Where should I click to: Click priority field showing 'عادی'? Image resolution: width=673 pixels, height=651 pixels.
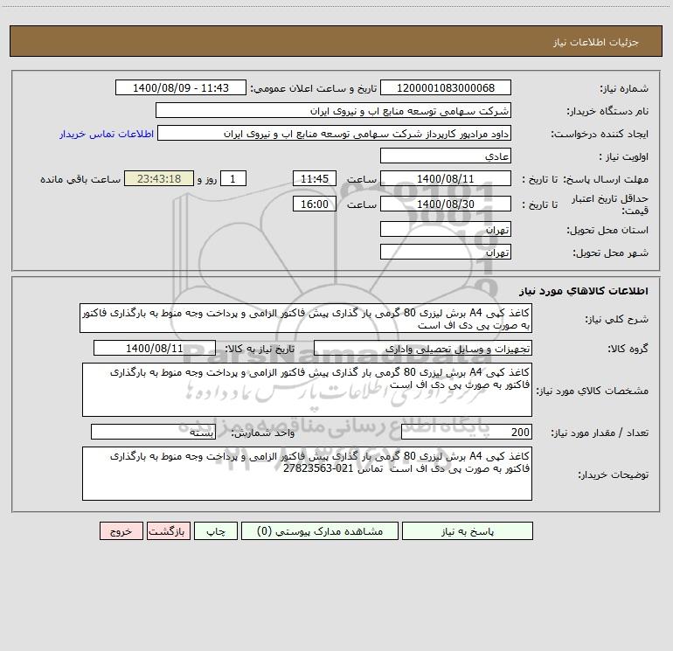click(446, 156)
